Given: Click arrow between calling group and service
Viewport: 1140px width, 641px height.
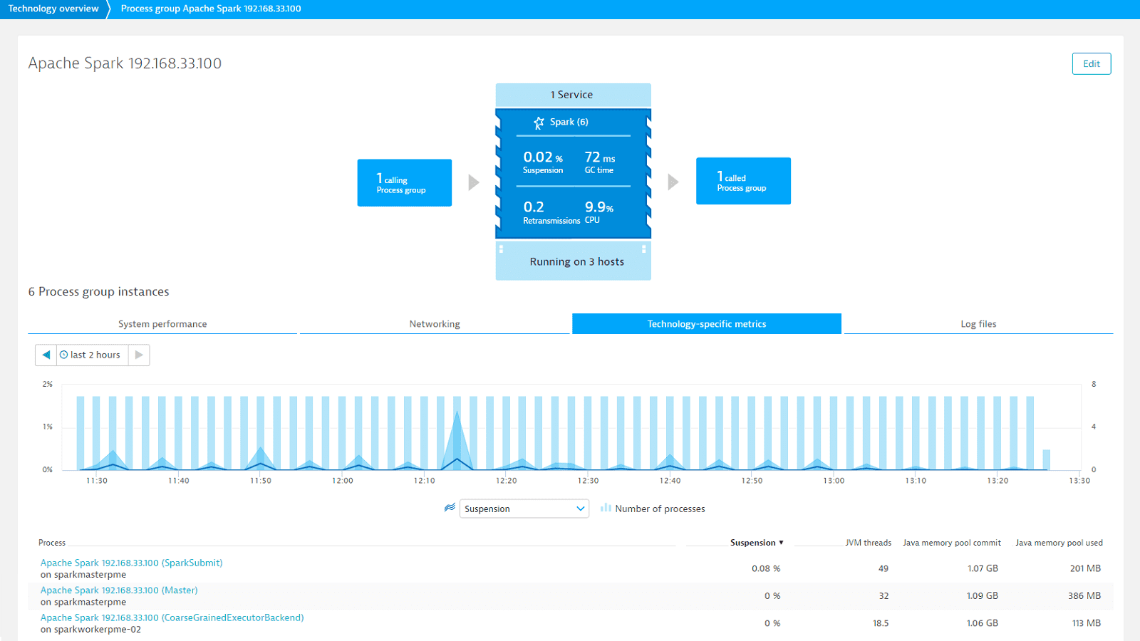Looking at the screenshot, I should [474, 182].
